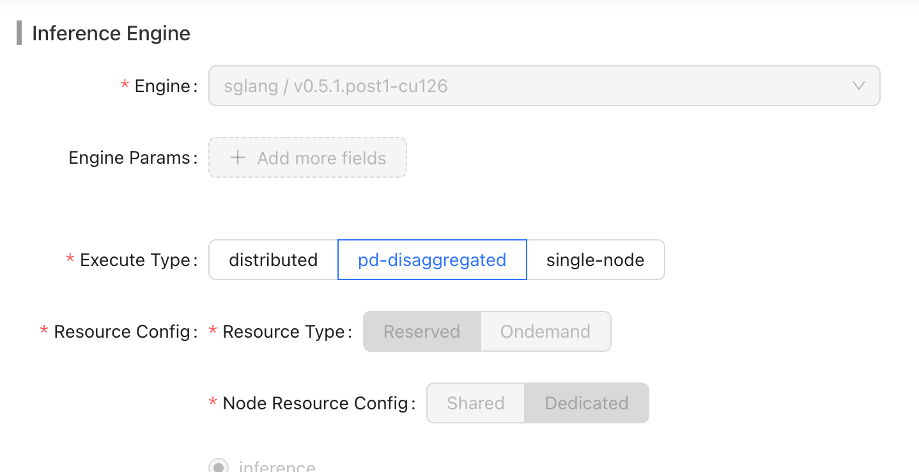Select the Reserved resource type
Screen dimensions: 919x472
pyautogui.click(x=422, y=331)
